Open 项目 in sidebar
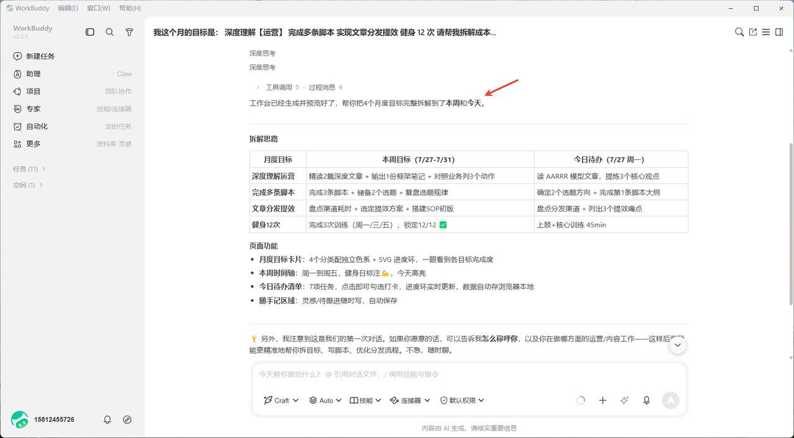This screenshot has width=794, height=438. coord(73,91)
